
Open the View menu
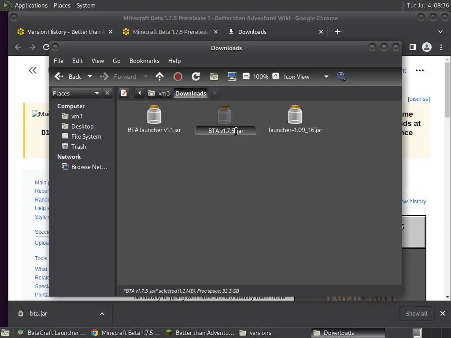[x=98, y=61]
